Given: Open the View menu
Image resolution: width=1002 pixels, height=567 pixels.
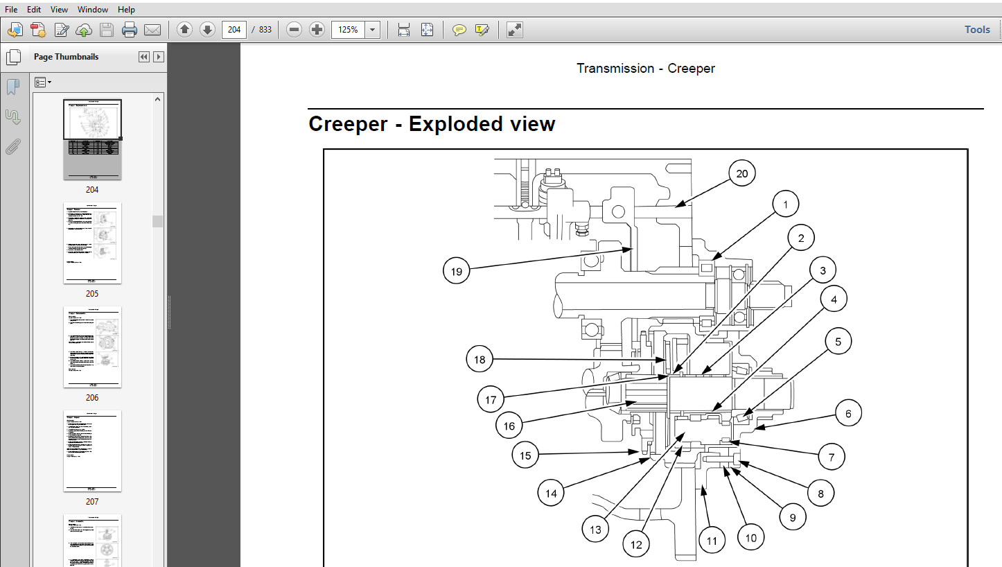Looking at the screenshot, I should 60,10.
